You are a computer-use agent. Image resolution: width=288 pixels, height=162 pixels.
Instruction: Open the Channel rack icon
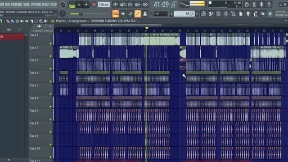[x=218, y=13]
